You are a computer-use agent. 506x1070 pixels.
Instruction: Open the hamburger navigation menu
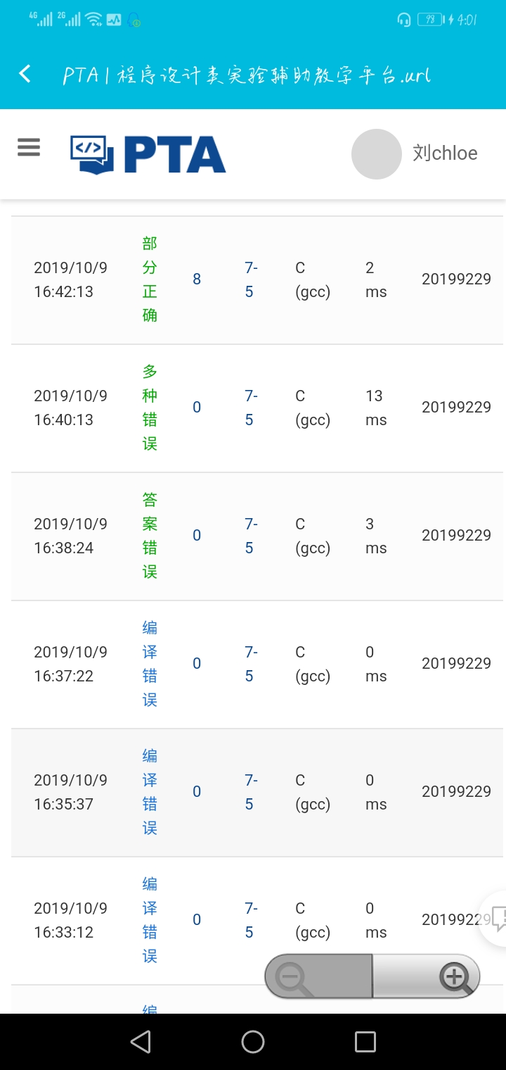pos(29,147)
